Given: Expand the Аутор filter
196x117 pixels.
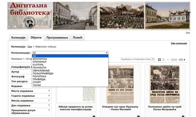Looking at the screenshot, I should [21, 72].
